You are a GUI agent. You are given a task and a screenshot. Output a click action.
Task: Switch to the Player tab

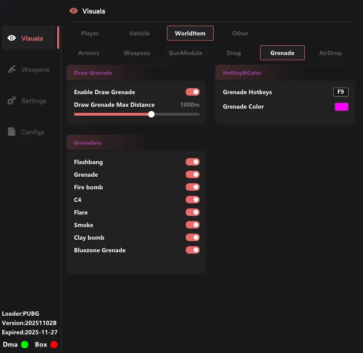tap(90, 34)
